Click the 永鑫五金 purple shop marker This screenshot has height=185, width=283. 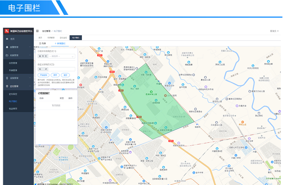[x=237, y=106]
